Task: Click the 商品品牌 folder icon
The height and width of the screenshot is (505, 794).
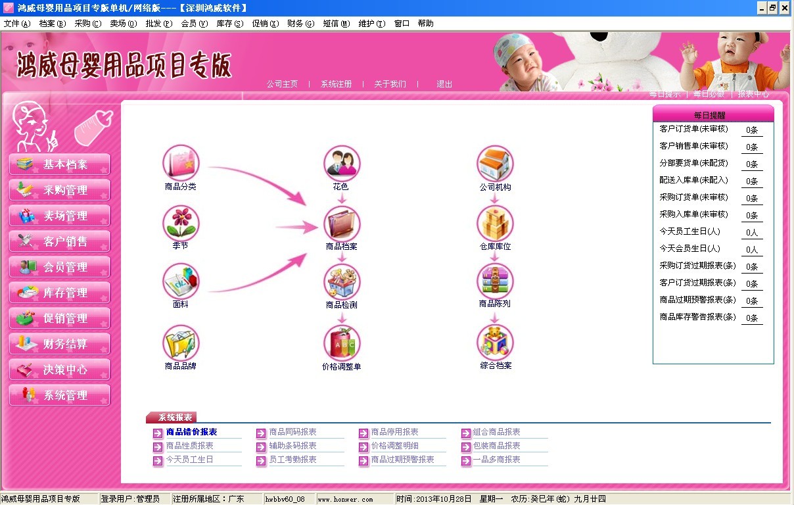Action: (x=180, y=343)
